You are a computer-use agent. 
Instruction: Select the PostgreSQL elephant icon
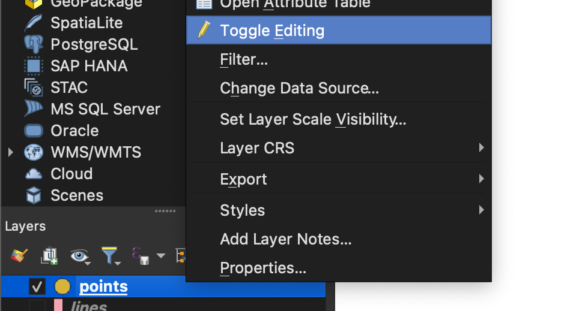pyautogui.click(x=34, y=44)
